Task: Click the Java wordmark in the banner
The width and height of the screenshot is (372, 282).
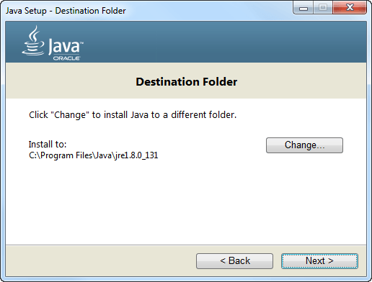Action: coord(66,46)
